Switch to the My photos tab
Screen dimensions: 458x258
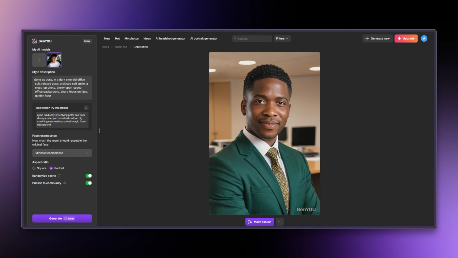pyautogui.click(x=132, y=38)
